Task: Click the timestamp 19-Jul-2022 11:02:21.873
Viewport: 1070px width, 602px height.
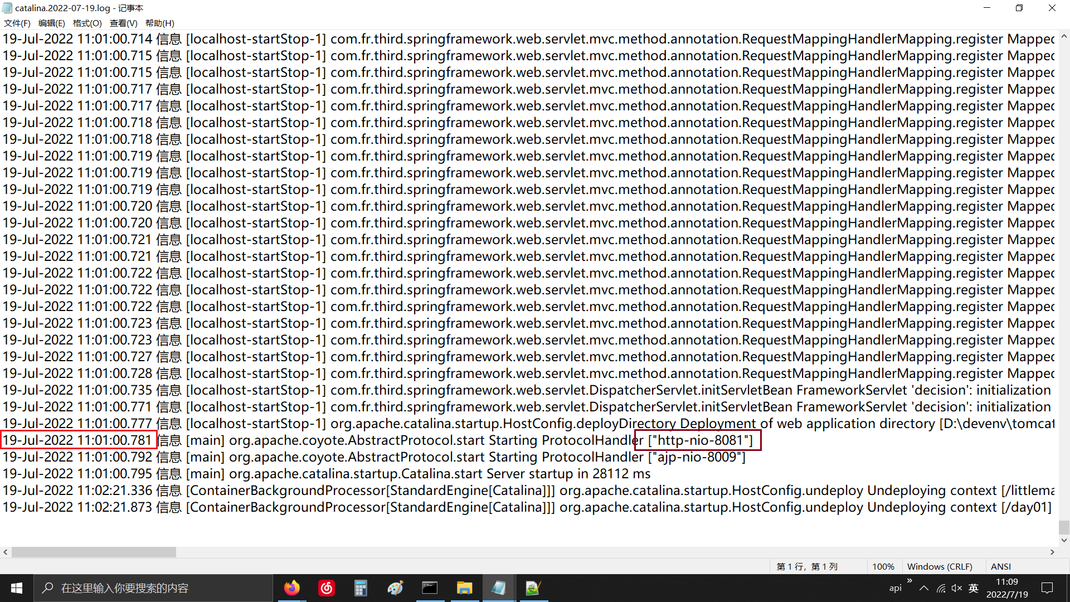Action: click(77, 507)
